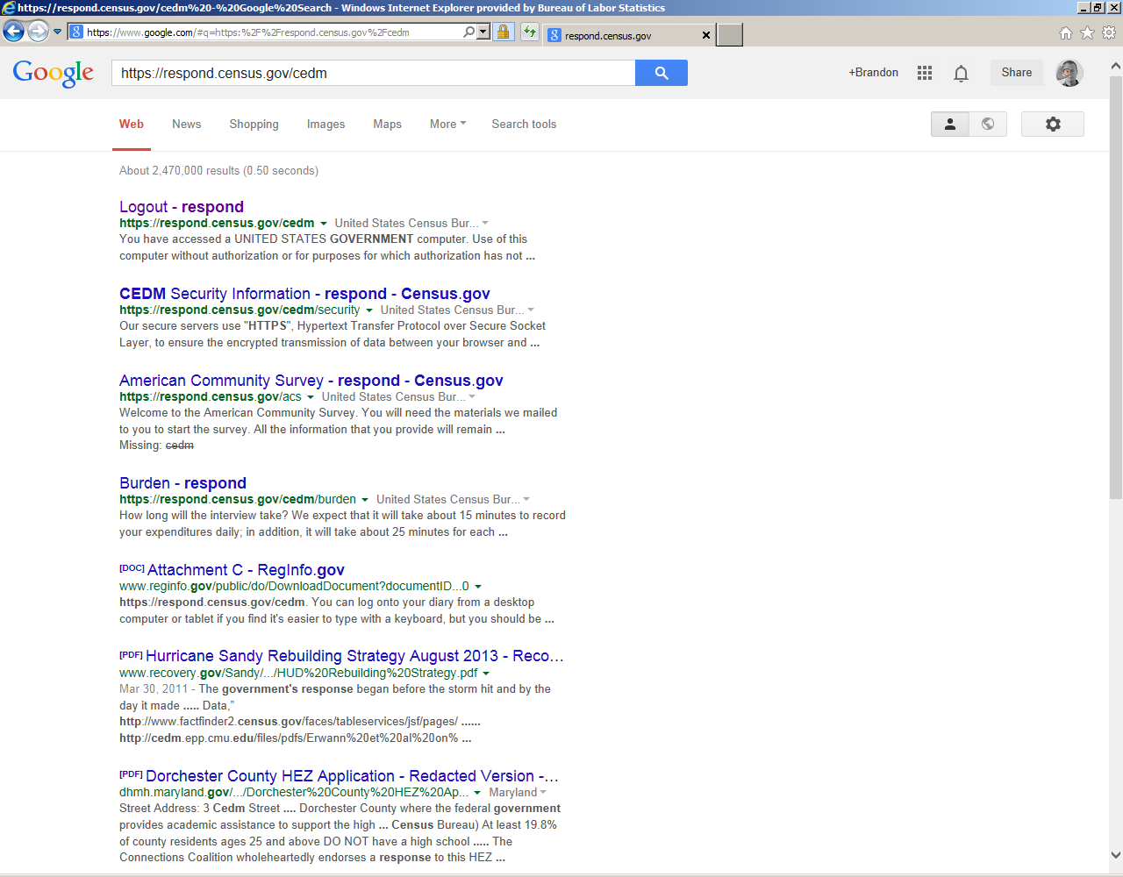Open the "Logout - respond" result
Image resolution: width=1123 pixels, height=877 pixels.
pos(182,207)
